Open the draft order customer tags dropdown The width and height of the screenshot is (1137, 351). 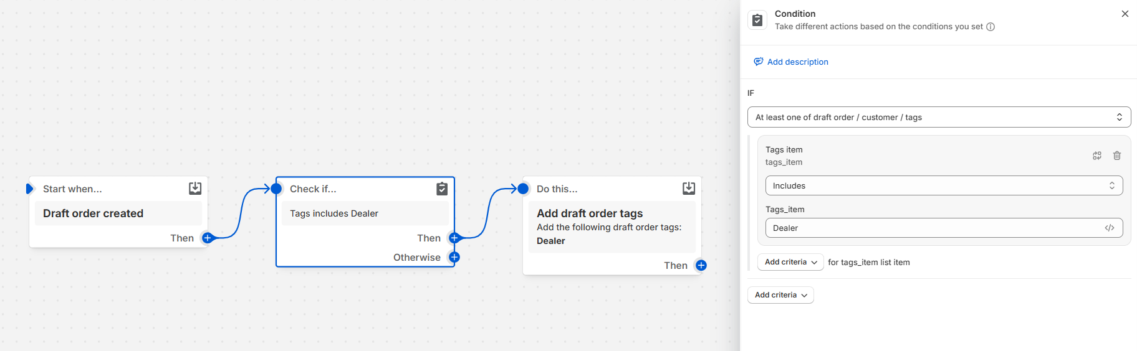coord(939,117)
